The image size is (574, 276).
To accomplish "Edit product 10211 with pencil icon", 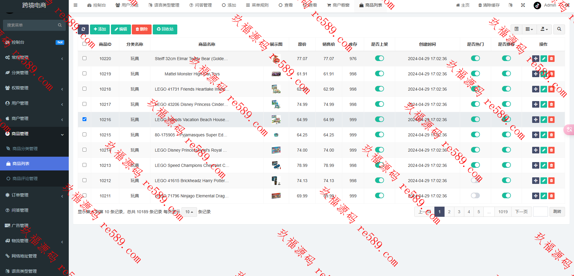I will tap(544, 196).
